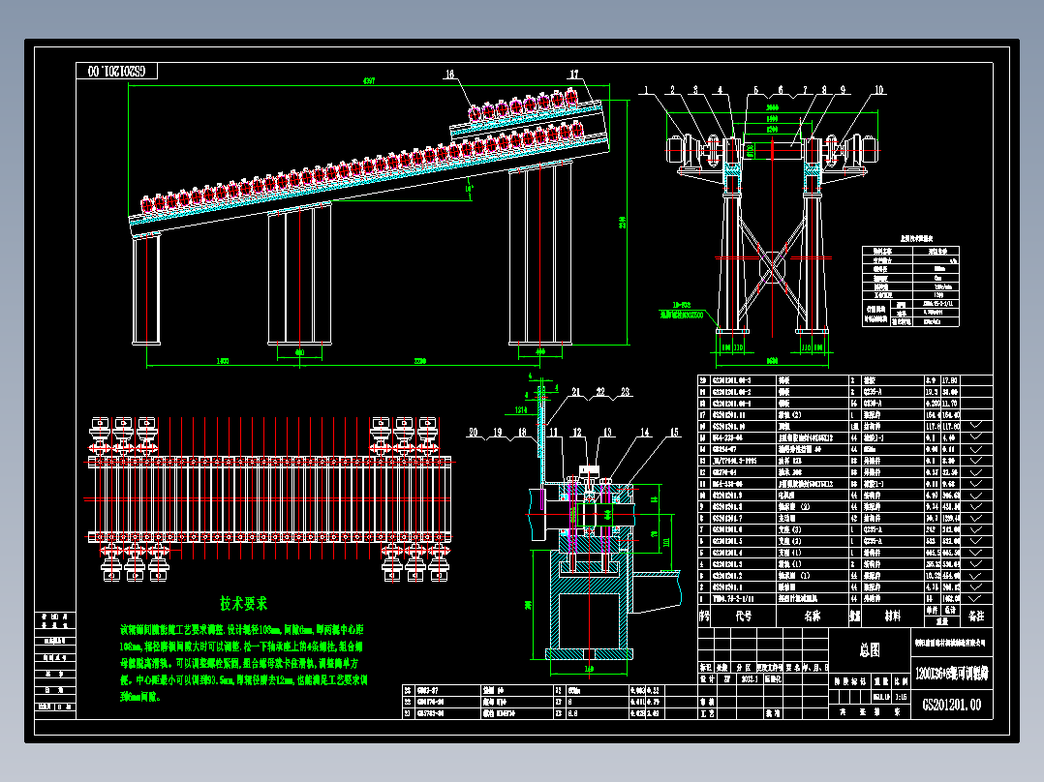Viewport: 1044px width, 782px height.
Task: Select part balloon number 4
Action: [720, 90]
